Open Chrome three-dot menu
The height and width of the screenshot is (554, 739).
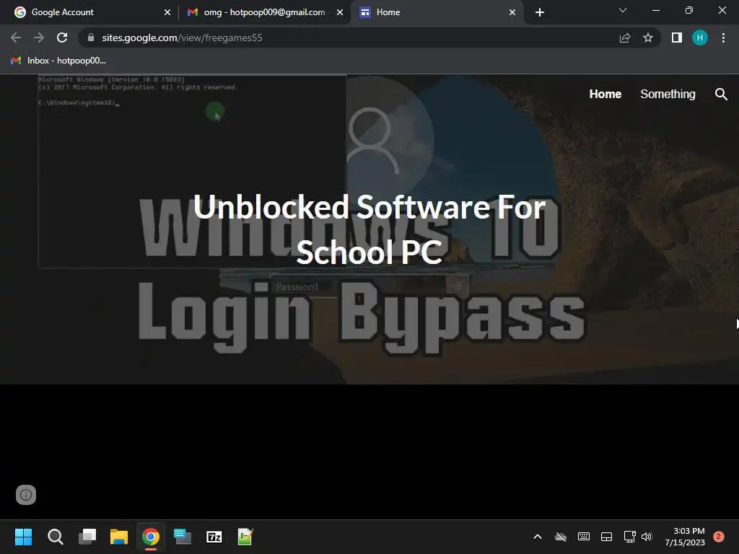pos(723,38)
